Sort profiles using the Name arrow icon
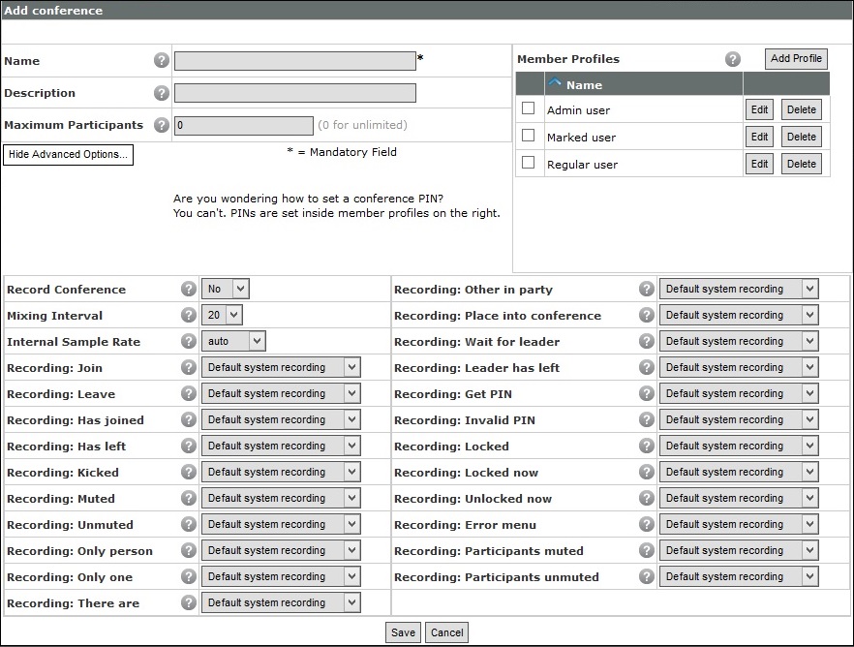 [555, 82]
